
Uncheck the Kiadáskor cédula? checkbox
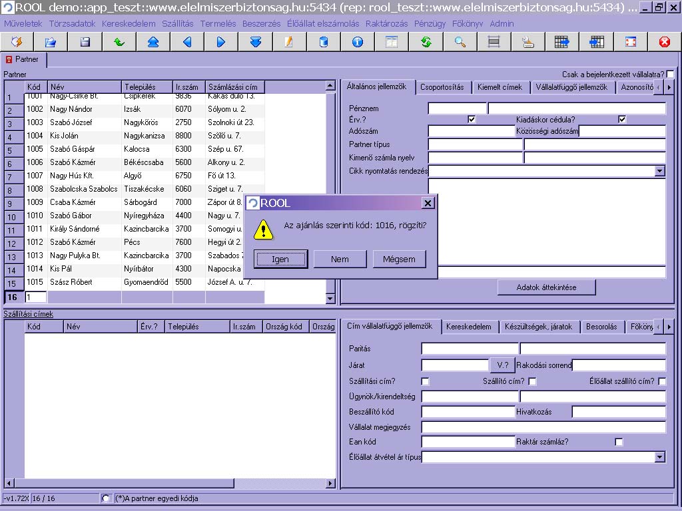coord(622,120)
